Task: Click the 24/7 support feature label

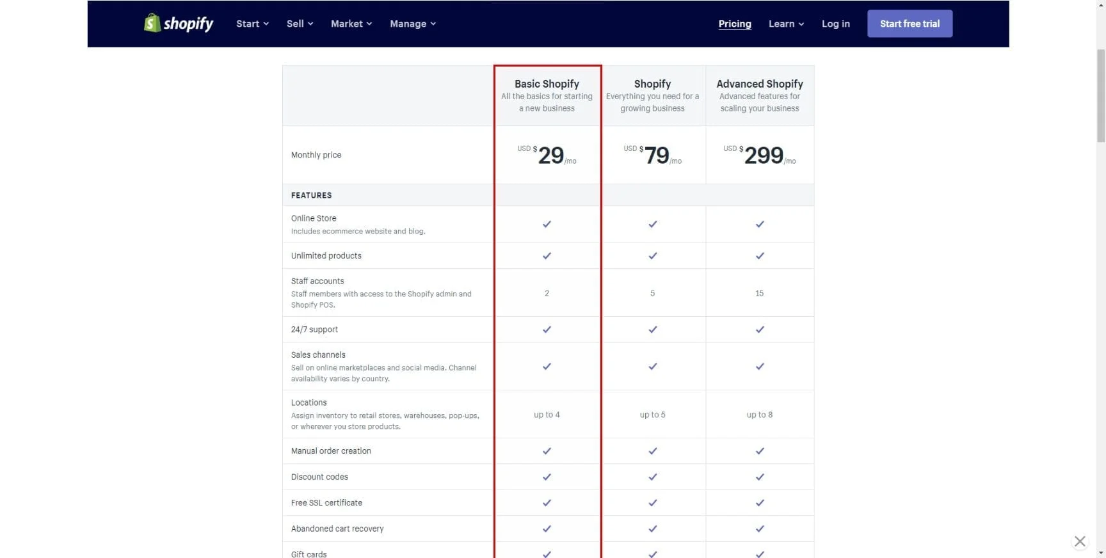Action: (x=314, y=330)
